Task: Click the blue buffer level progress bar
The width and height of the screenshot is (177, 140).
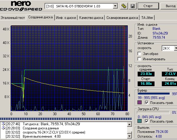Action: (x=154, y=94)
